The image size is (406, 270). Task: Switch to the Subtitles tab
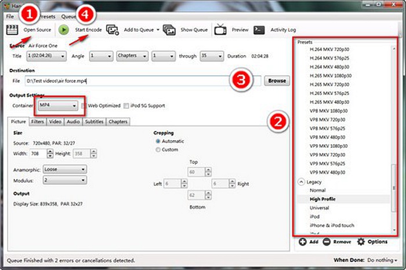point(94,122)
